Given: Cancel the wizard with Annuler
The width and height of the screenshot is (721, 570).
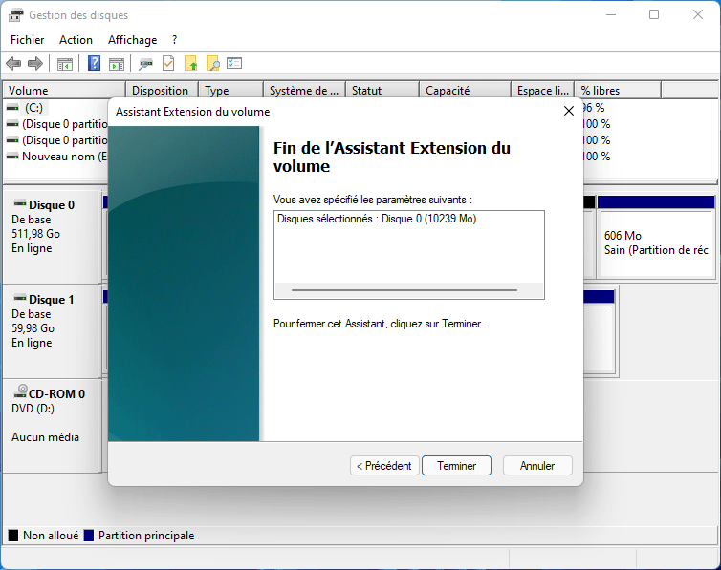Looking at the screenshot, I should 537,466.
